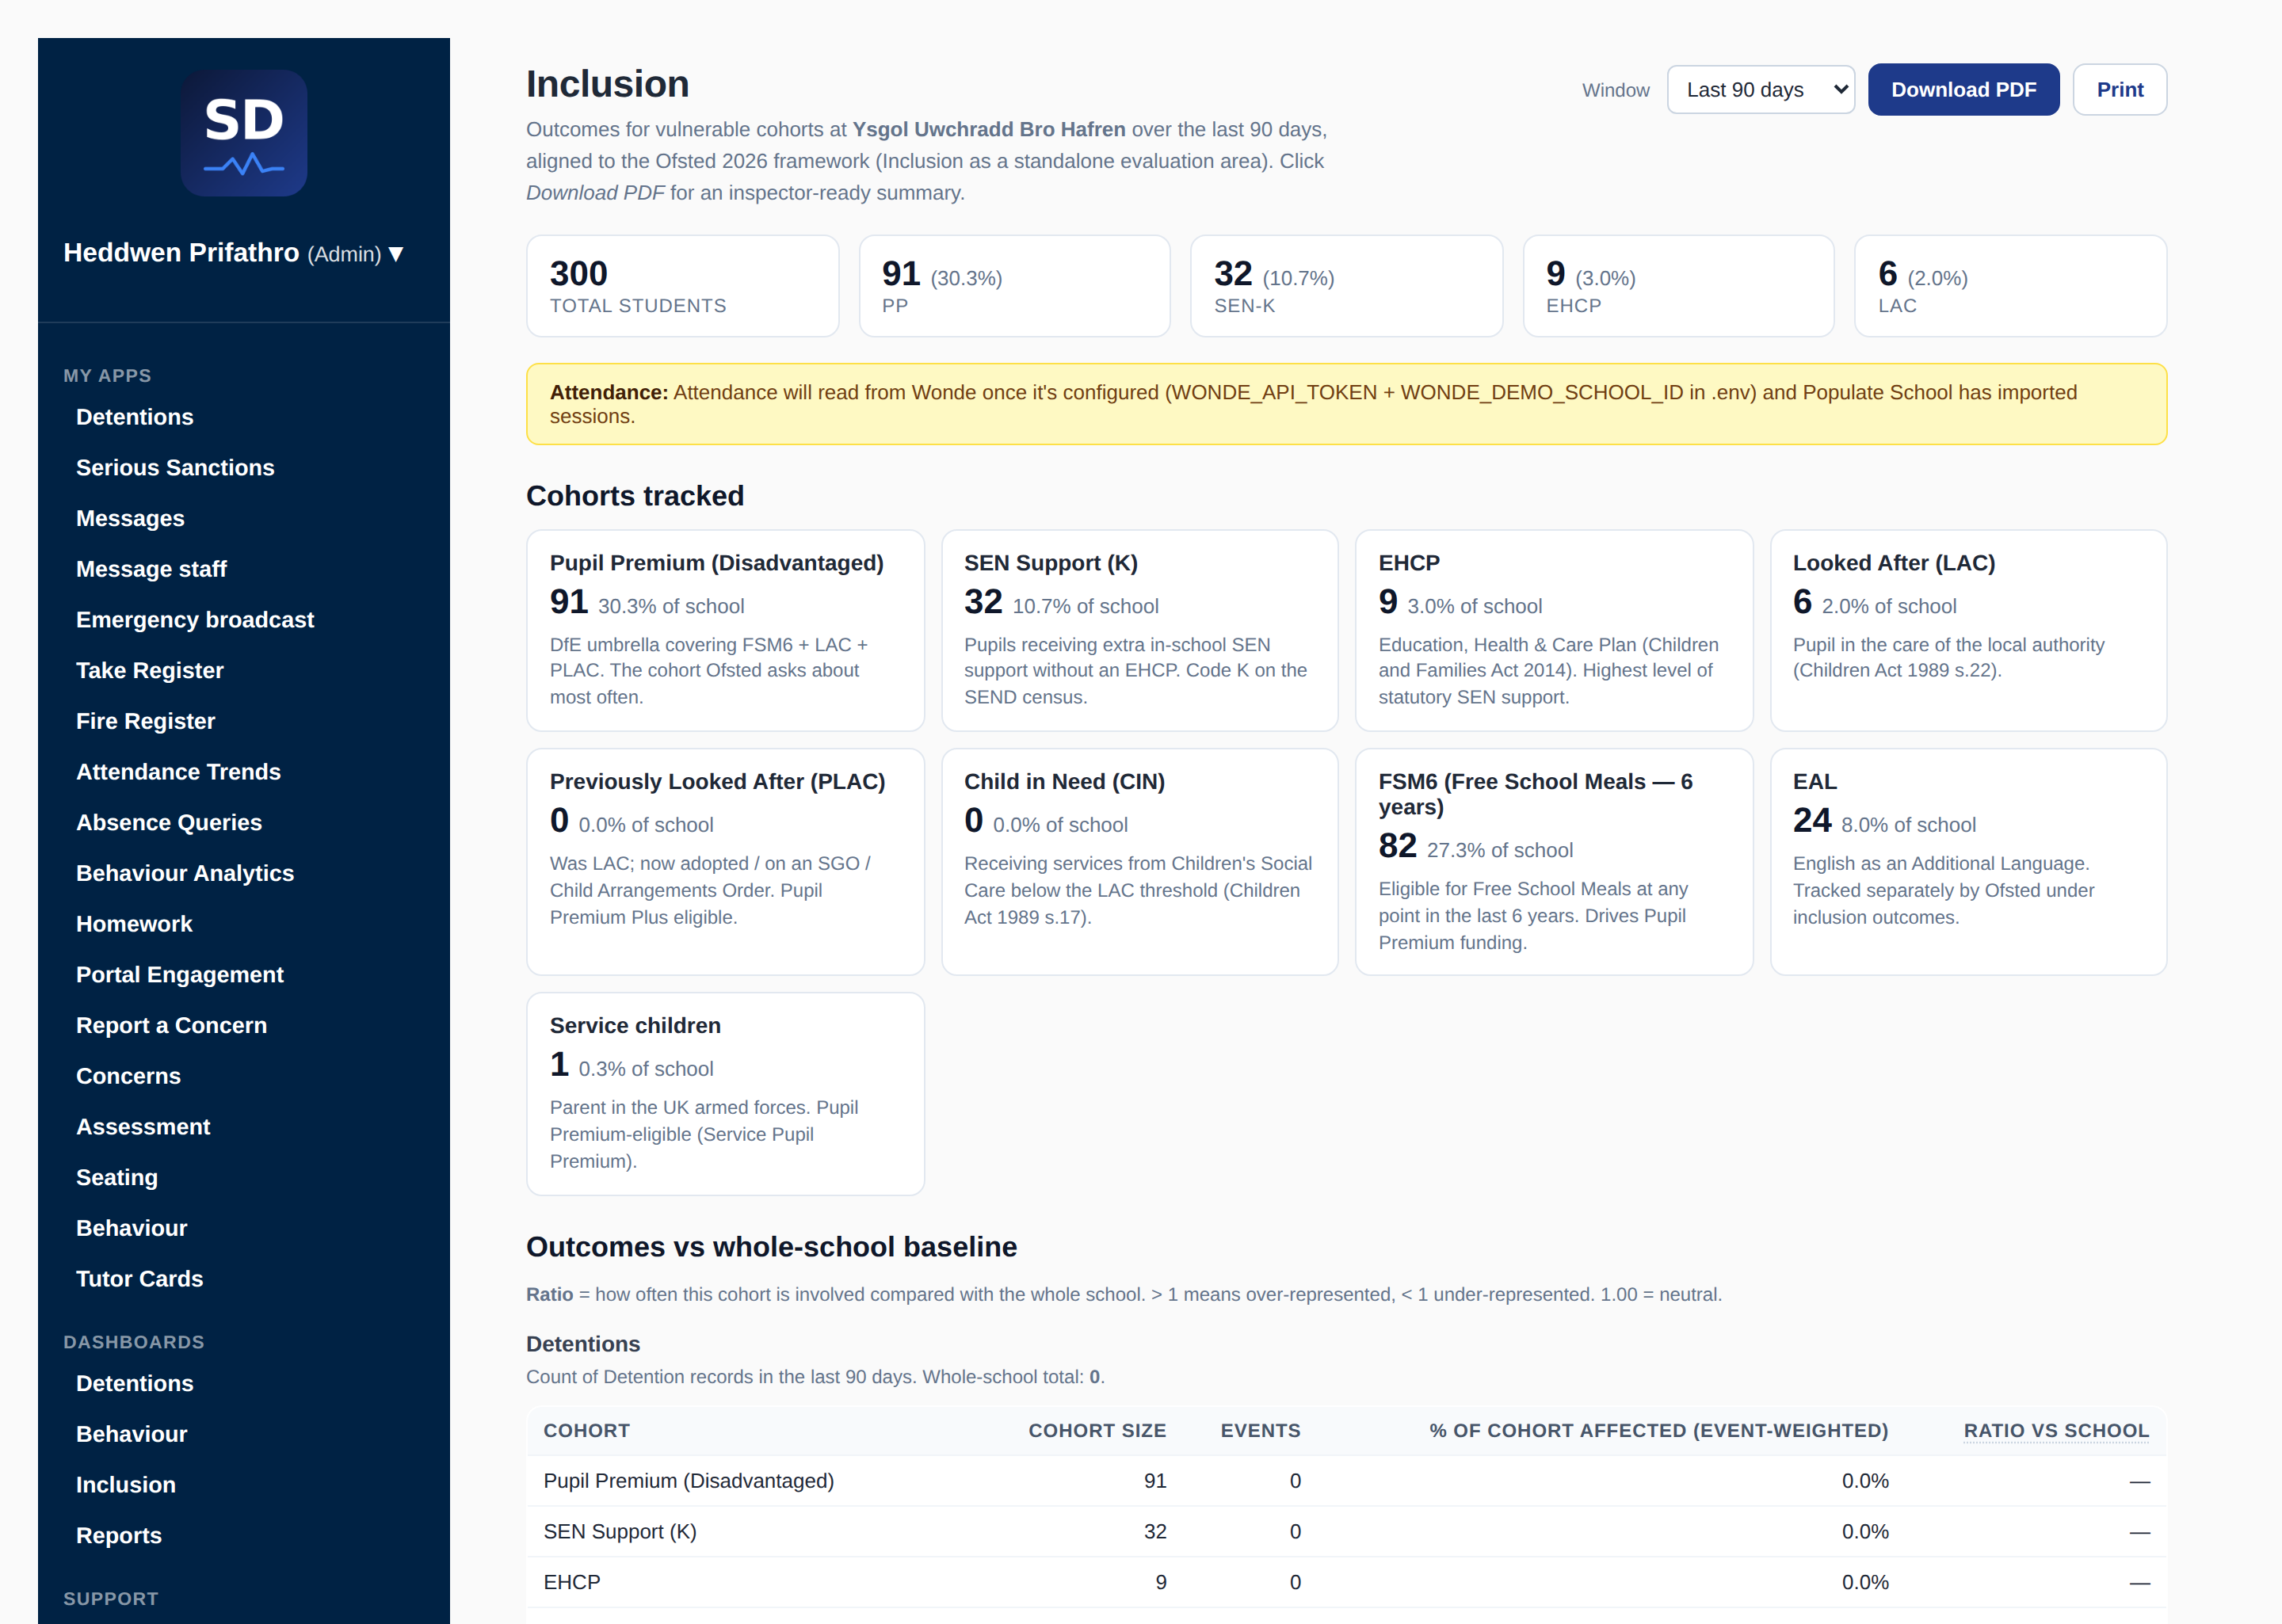Select Pupil Premium (Disadvantaged) cohort card
The image size is (2282, 1624).
coord(725,630)
